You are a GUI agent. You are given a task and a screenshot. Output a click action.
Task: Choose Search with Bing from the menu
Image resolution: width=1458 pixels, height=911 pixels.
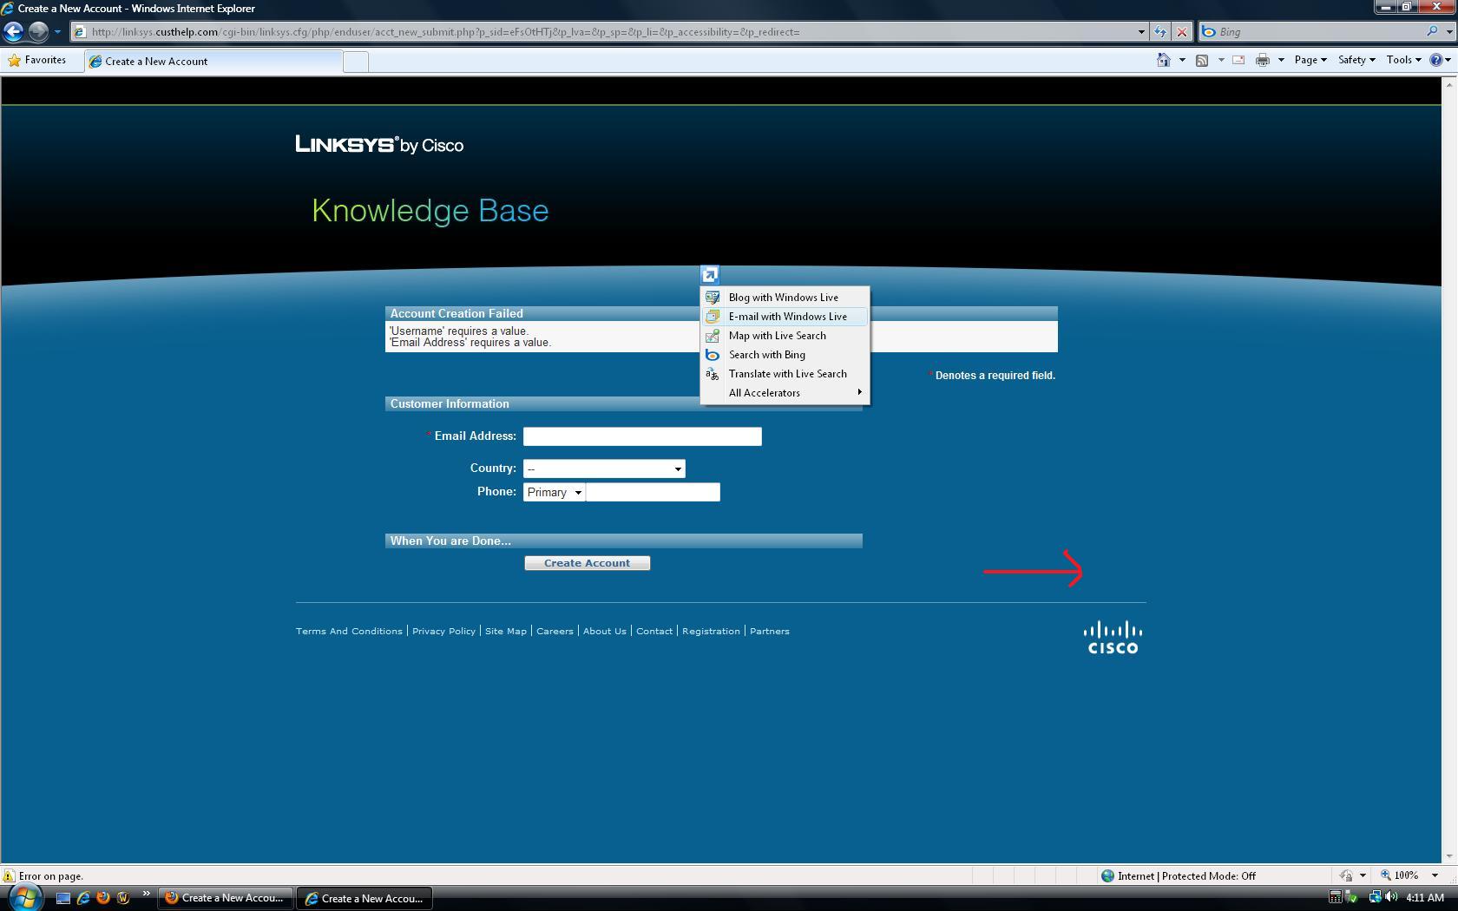(766, 355)
